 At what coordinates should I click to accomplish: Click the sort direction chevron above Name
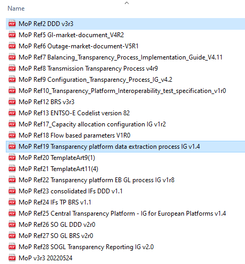click(x=126, y=3)
